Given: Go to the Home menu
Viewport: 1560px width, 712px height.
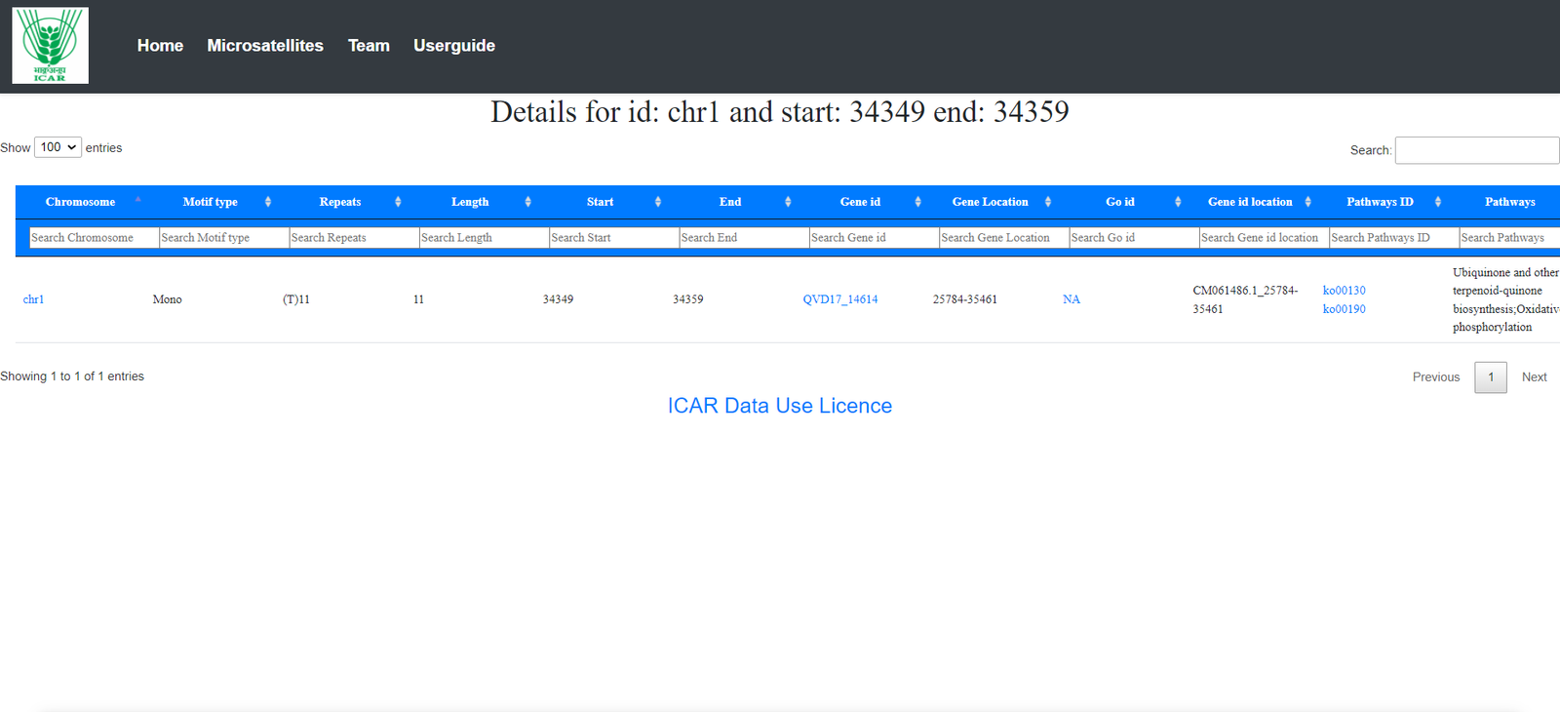Looking at the screenshot, I should click(160, 46).
